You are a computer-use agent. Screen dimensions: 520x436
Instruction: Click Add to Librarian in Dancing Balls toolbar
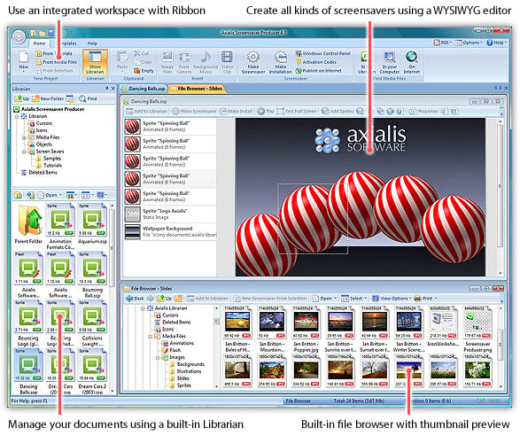pos(146,112)
